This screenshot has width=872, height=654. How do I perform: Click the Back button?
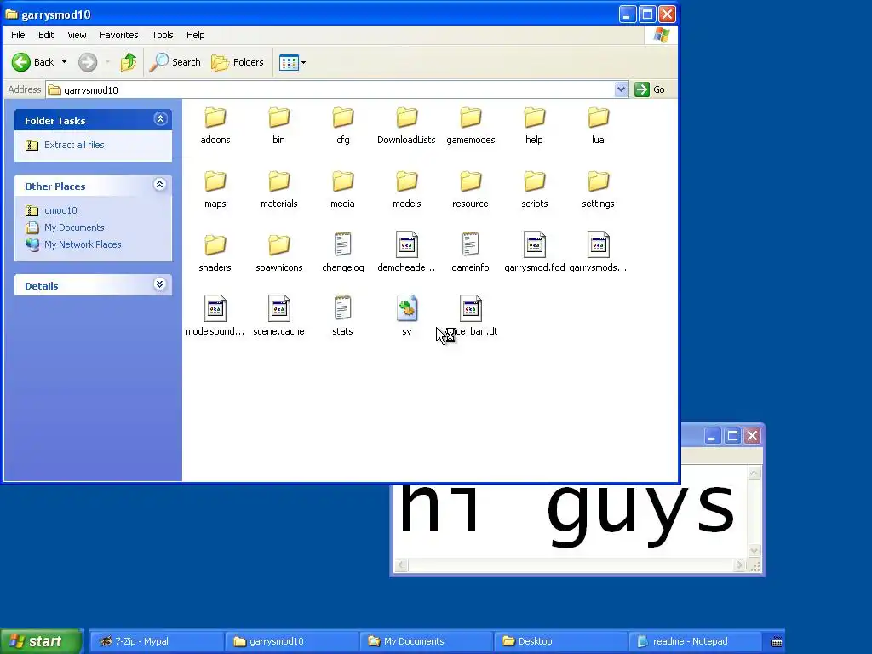[33, 62]
